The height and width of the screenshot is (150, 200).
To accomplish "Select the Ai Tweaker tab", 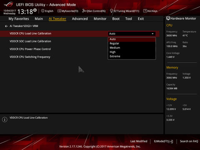I will [57, 19].
